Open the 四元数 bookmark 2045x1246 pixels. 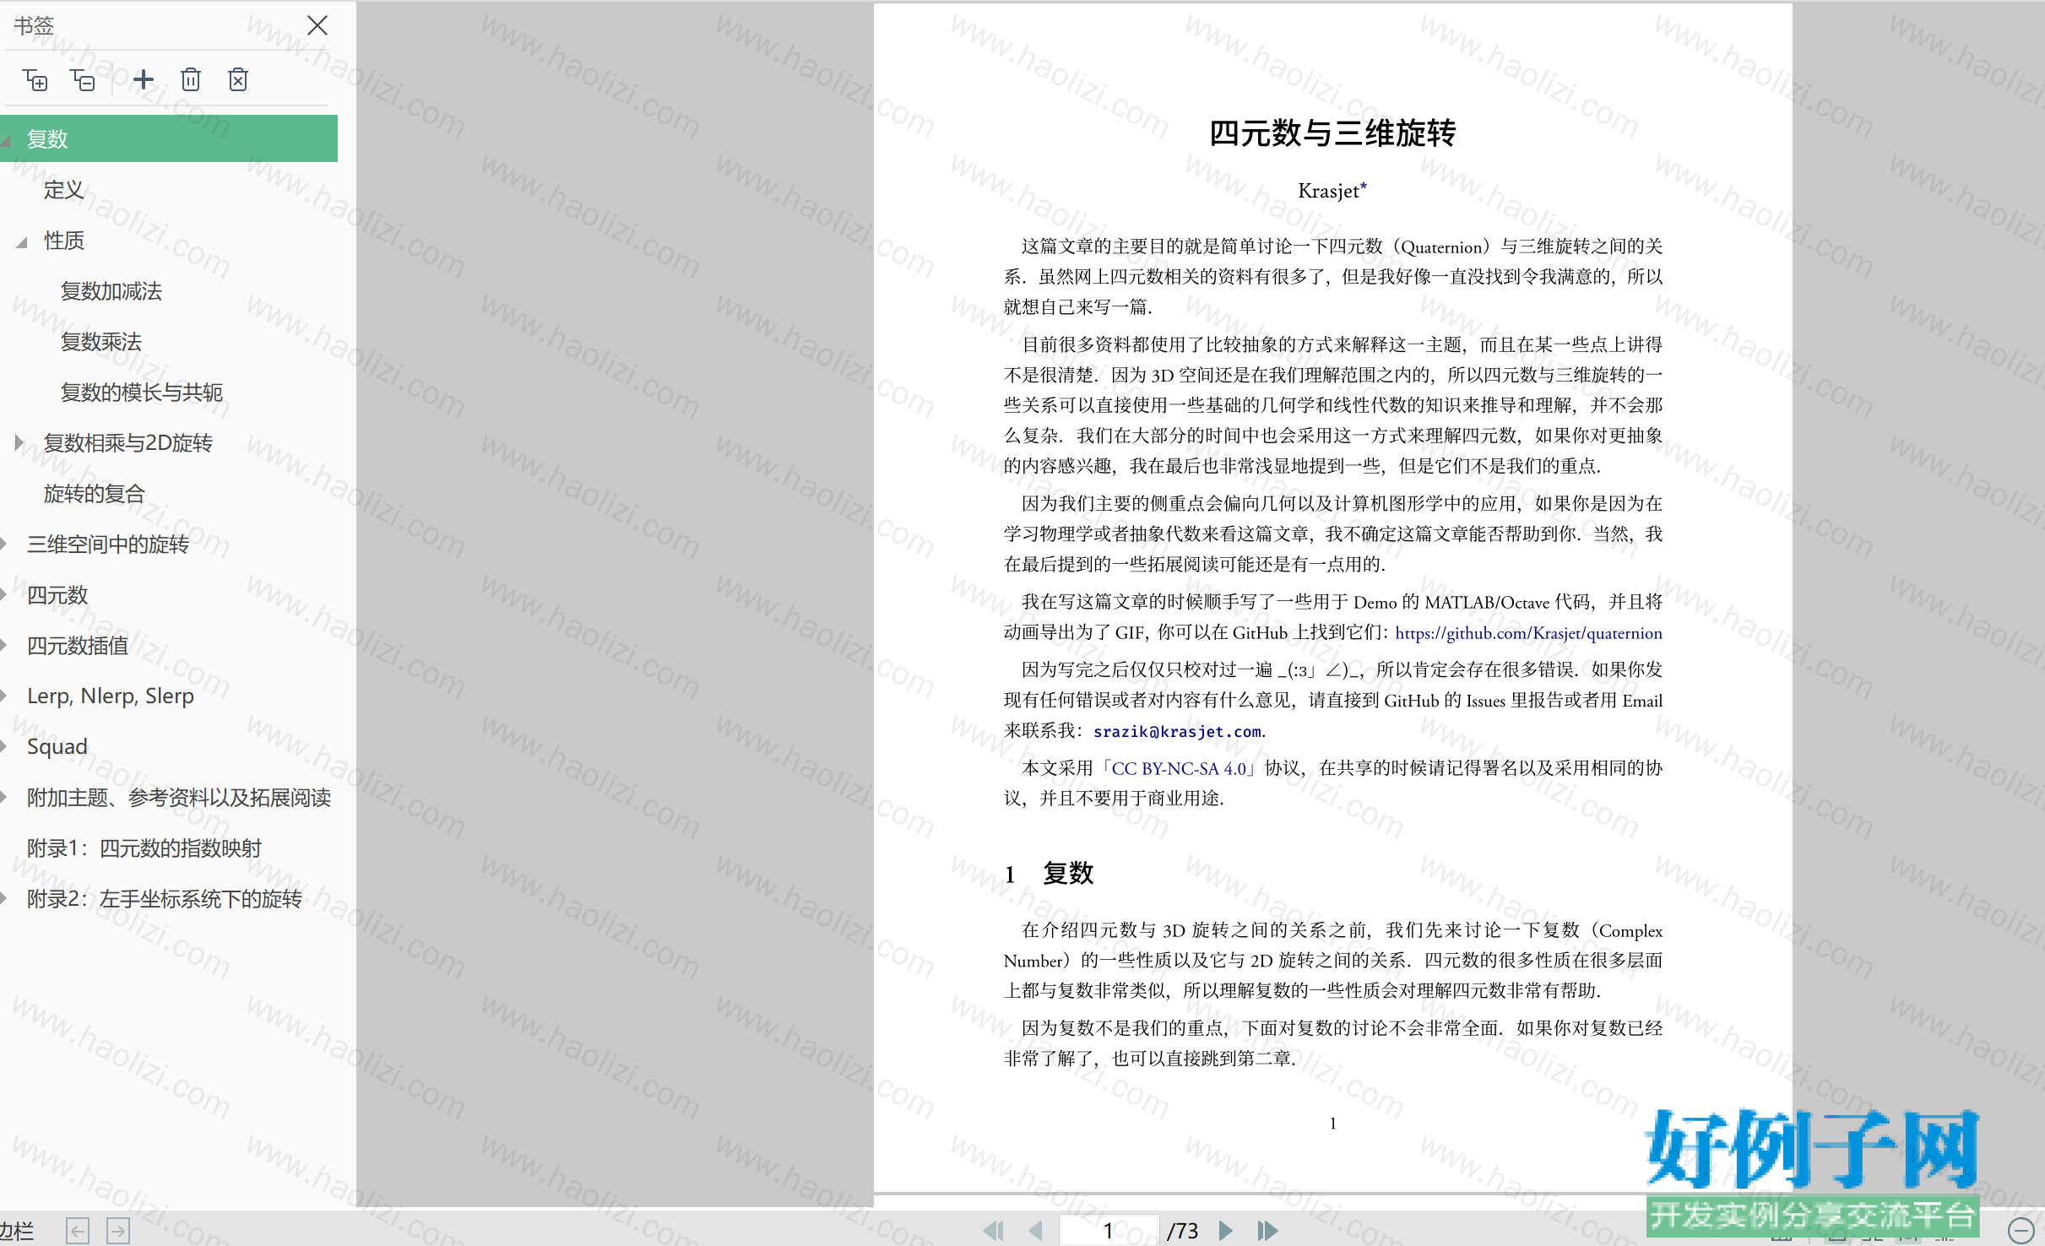[57, 595]
